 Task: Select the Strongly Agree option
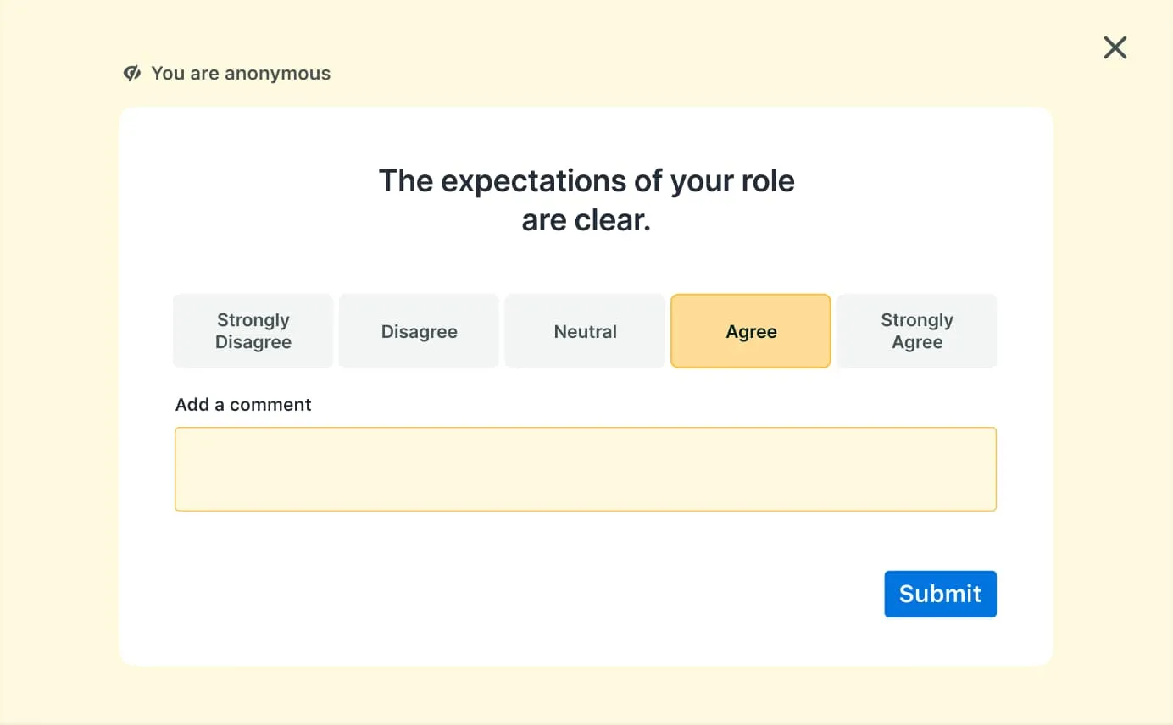pyautogui.click(x=916, y=331)
